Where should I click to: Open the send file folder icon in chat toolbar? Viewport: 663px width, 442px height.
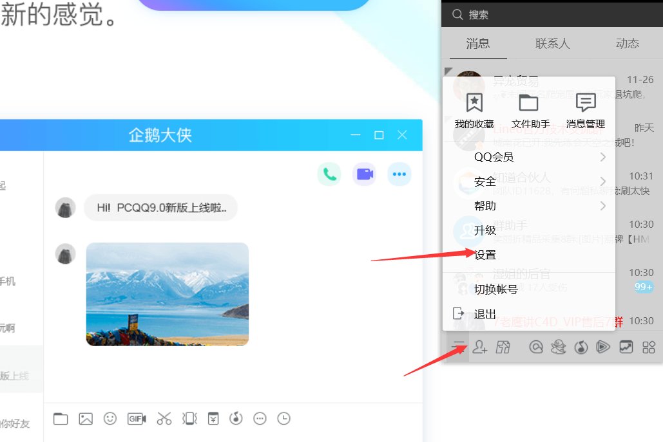pyautogui.click(x=60, y=418)
